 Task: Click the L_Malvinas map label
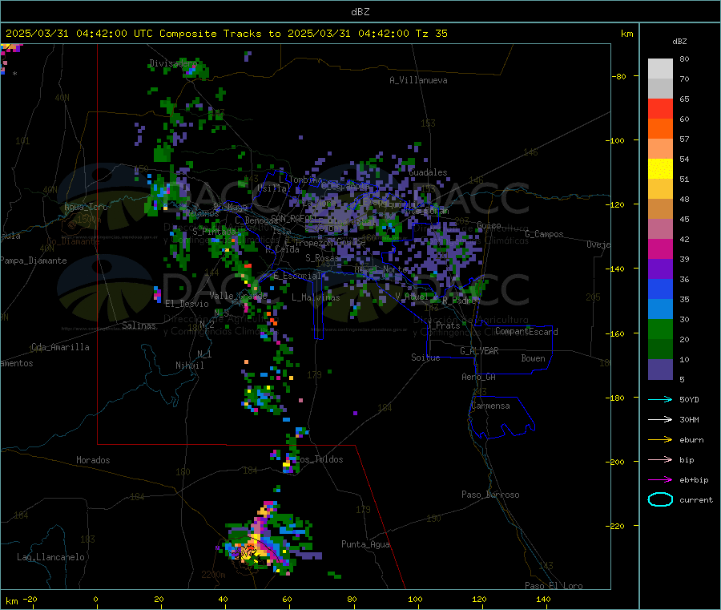[316, 297]
